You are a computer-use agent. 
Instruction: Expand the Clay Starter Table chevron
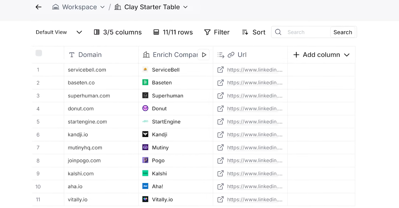pos(185,7)
